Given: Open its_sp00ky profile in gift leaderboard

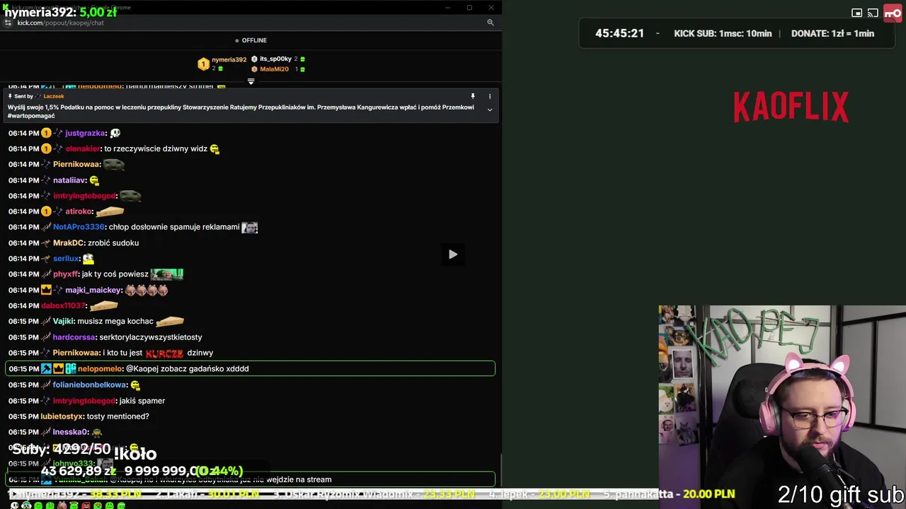Looking at the screenshot, I should click(x=275, y=59).
